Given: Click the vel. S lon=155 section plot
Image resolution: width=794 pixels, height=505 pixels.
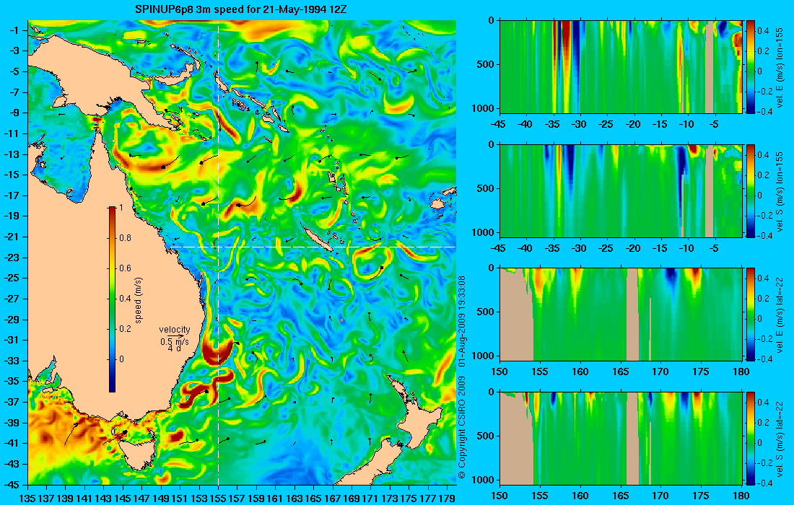Looking at the screenshot, I should [621, 190].
